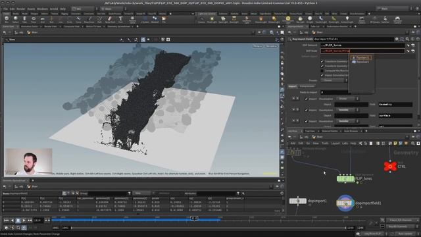Select the Tube shelf tool
Viewport: 421px width, 237px height.
click(x=24, y=20)
